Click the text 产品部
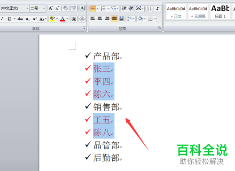235x171 pixels. click(106, 56)
